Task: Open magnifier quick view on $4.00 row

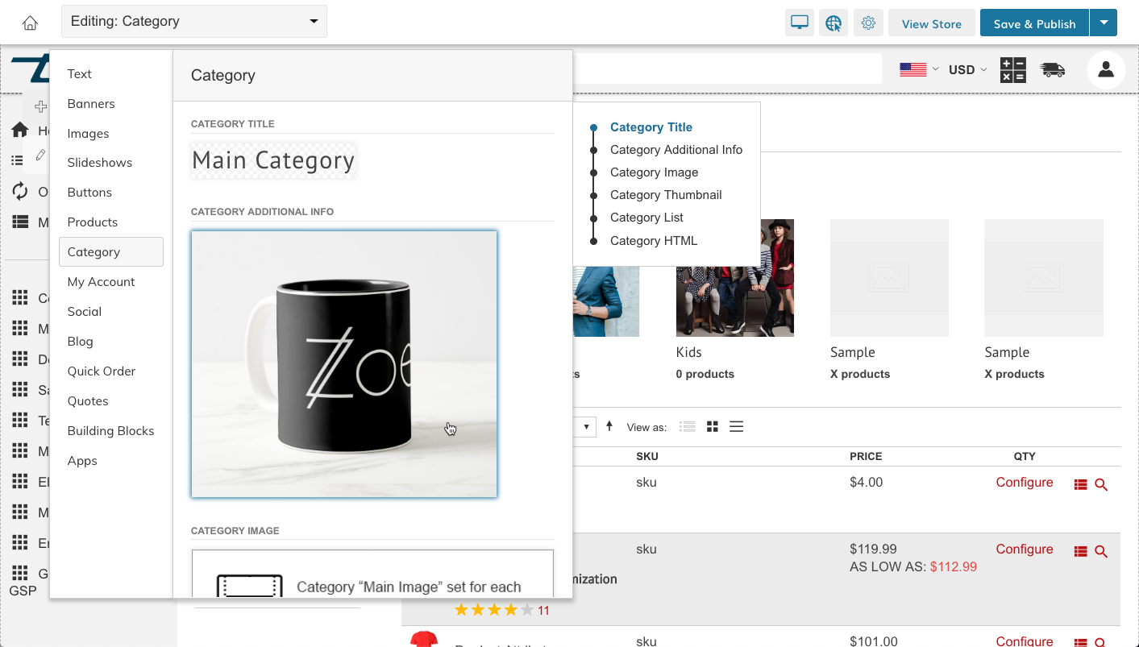Action: 1101,485
